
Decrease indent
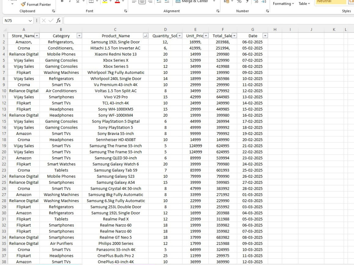[x=159, y=1]
